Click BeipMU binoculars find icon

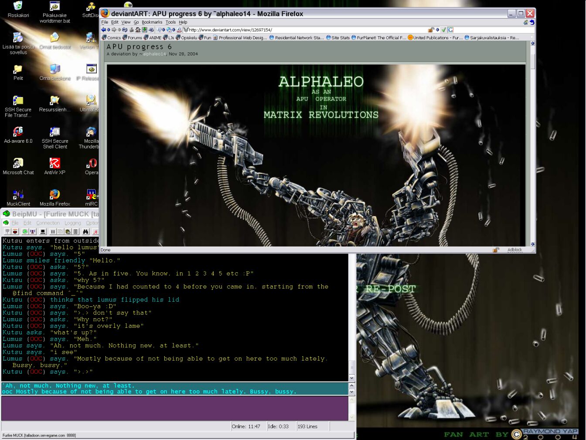pos(85,232)
